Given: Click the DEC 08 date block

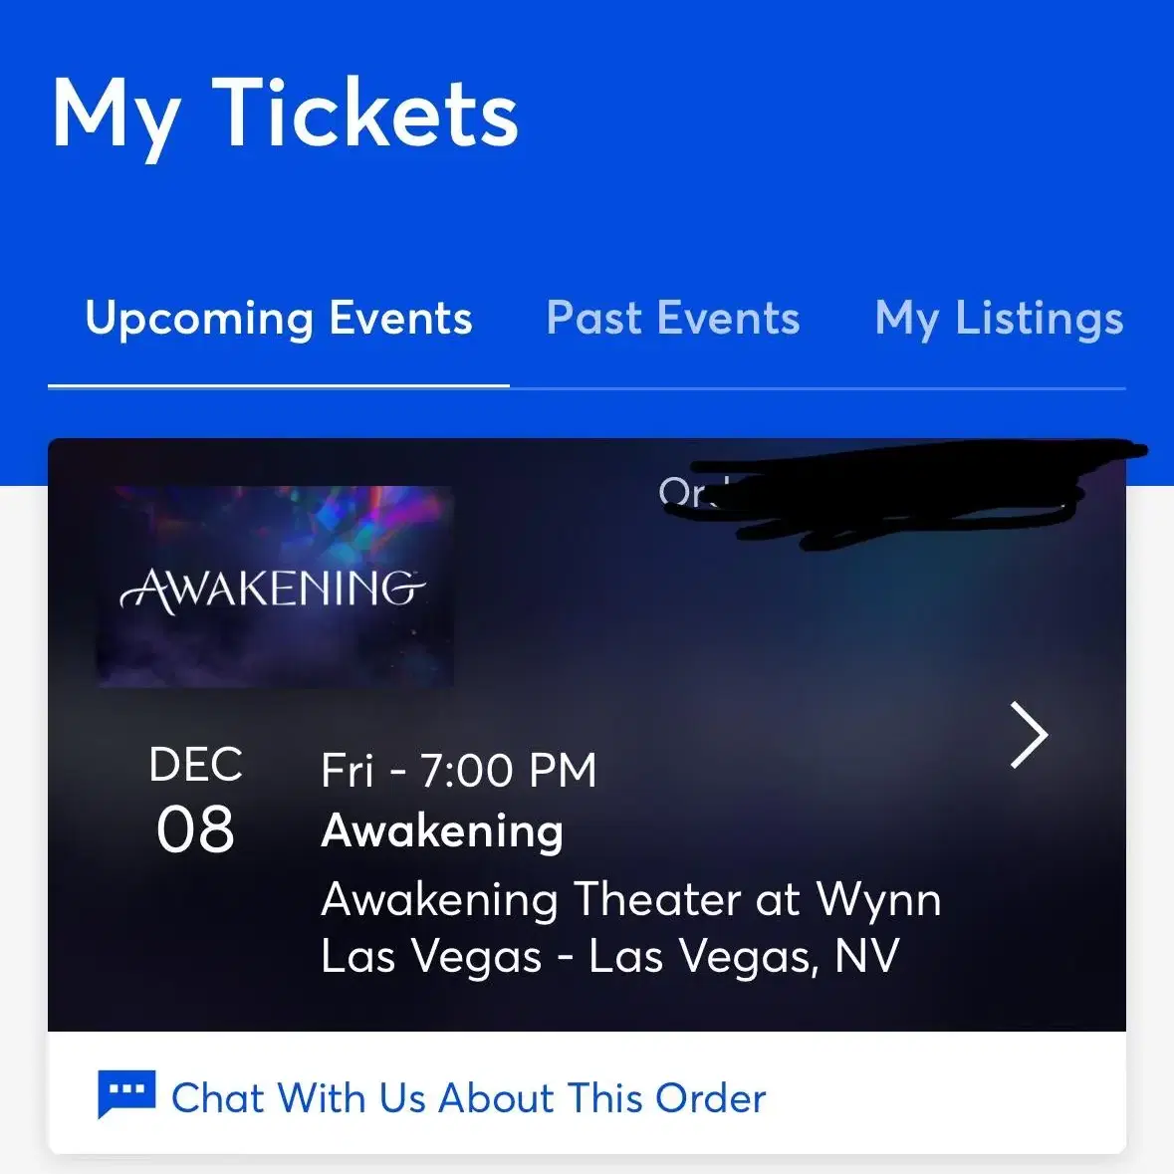Looking at the screenshot, I should pyautogui.click(x=195, y=799).
